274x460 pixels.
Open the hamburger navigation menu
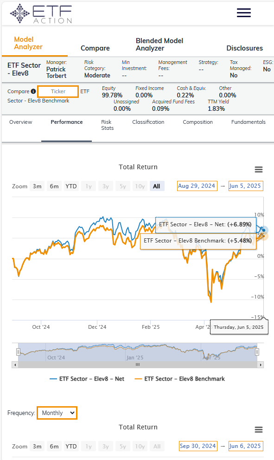point(244,13)
